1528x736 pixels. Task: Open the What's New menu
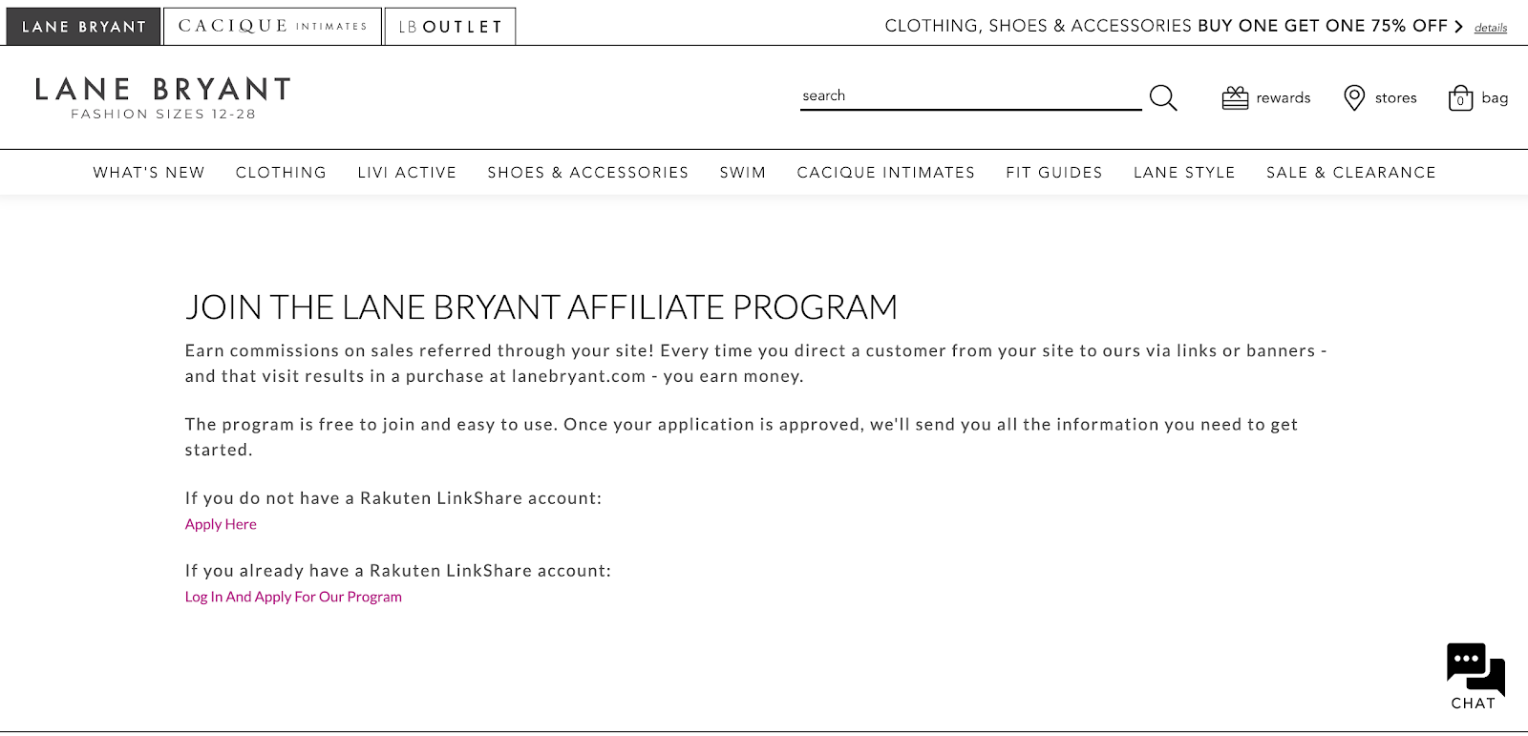149,173
